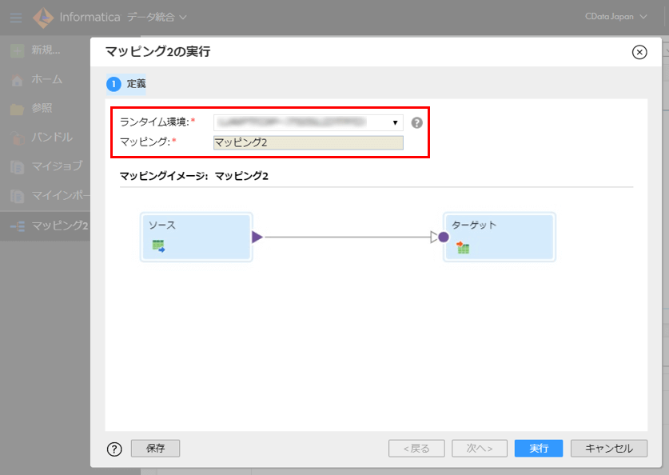
Task: Click the 参照 folder icon
Action: [x=17, y=110]
